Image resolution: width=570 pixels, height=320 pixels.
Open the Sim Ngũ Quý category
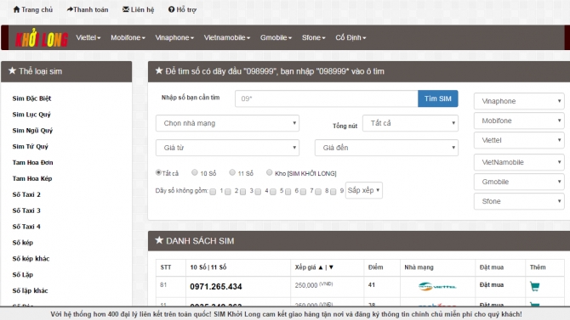(x=32, y=131)
